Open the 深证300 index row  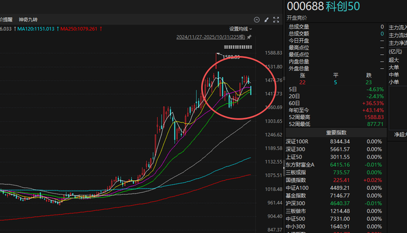click(336, 150)
